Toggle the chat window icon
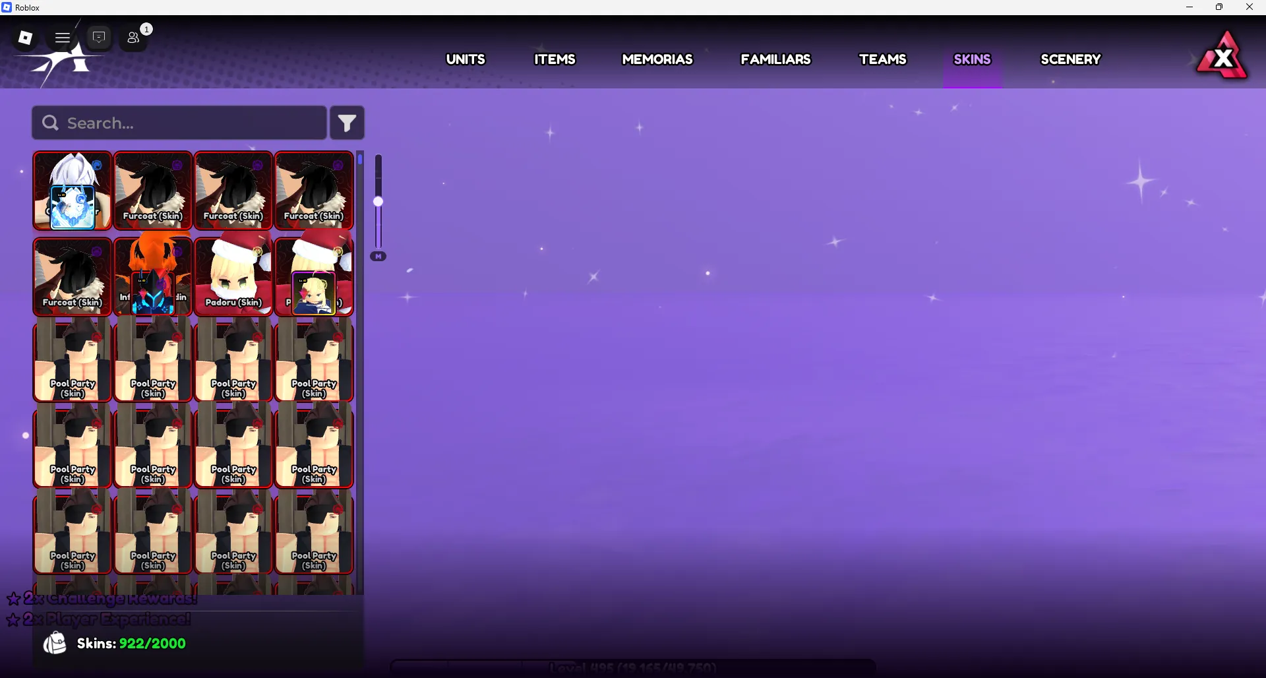 click(x=99, y=38)
